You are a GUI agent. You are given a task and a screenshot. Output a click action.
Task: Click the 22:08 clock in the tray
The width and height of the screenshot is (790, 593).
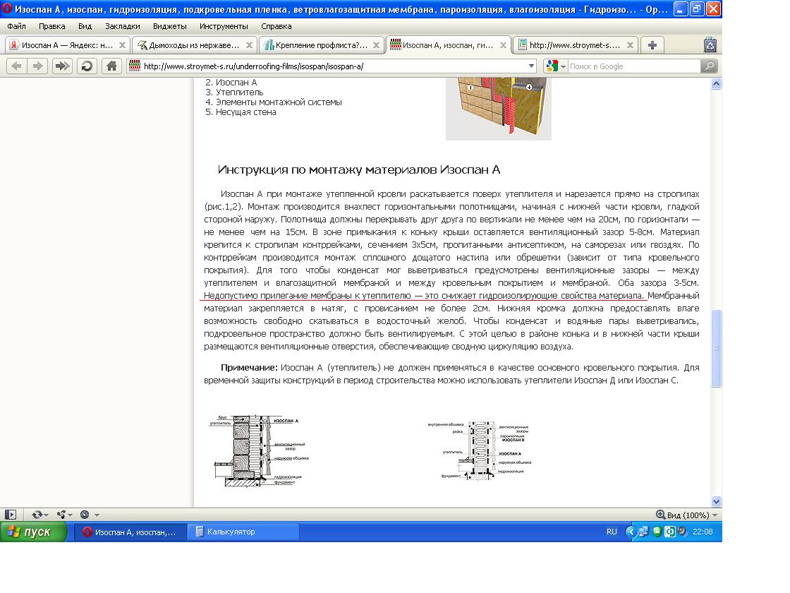[x=703, y=532]
